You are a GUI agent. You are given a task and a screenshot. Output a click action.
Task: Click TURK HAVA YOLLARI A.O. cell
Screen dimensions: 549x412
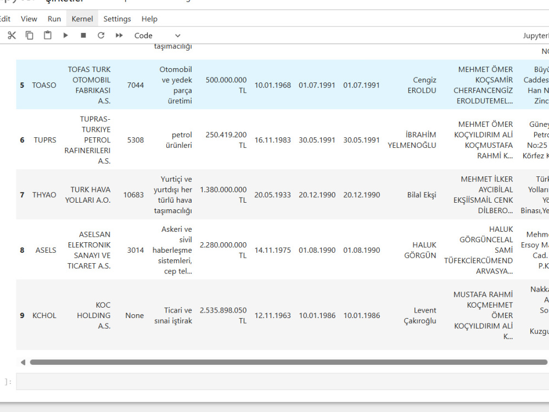point(88,195)
